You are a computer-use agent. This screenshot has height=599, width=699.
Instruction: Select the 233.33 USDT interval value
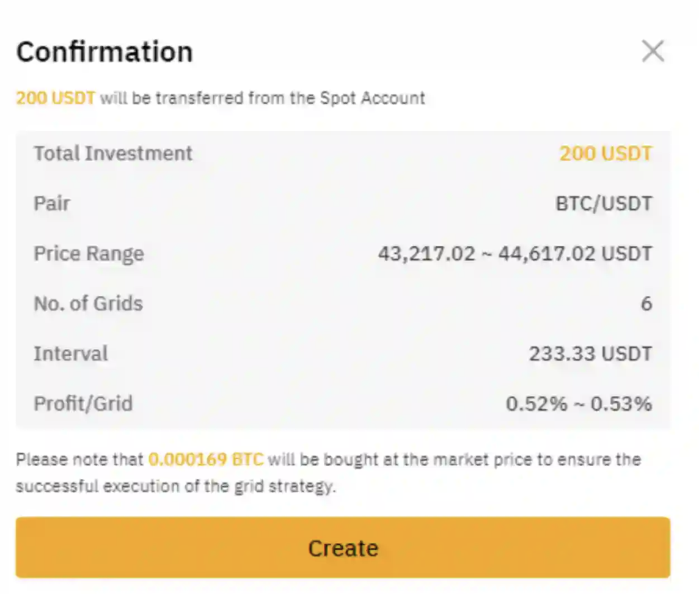(591, 353)
